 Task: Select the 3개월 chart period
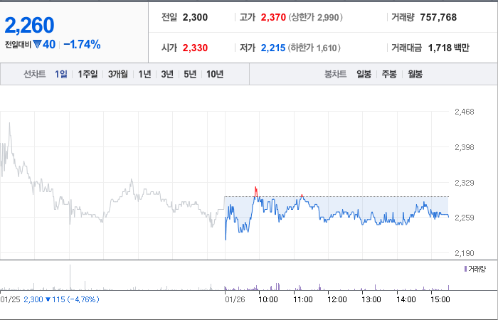click(x=118, y=74)
